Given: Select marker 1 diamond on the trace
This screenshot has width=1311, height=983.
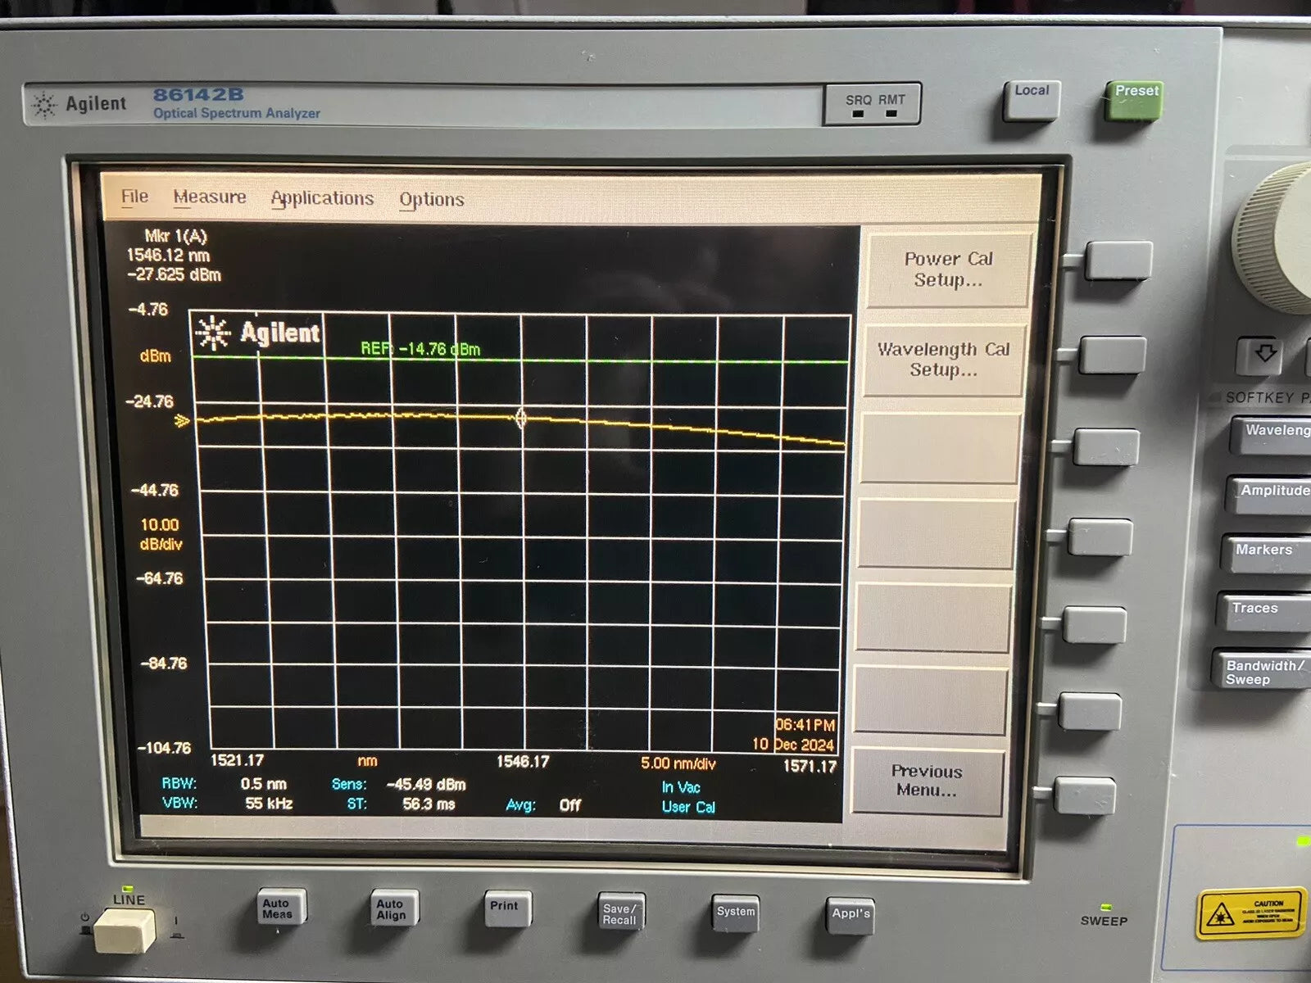Looking at the screenshot, I should pyautogui.click(x=521, y=419).
